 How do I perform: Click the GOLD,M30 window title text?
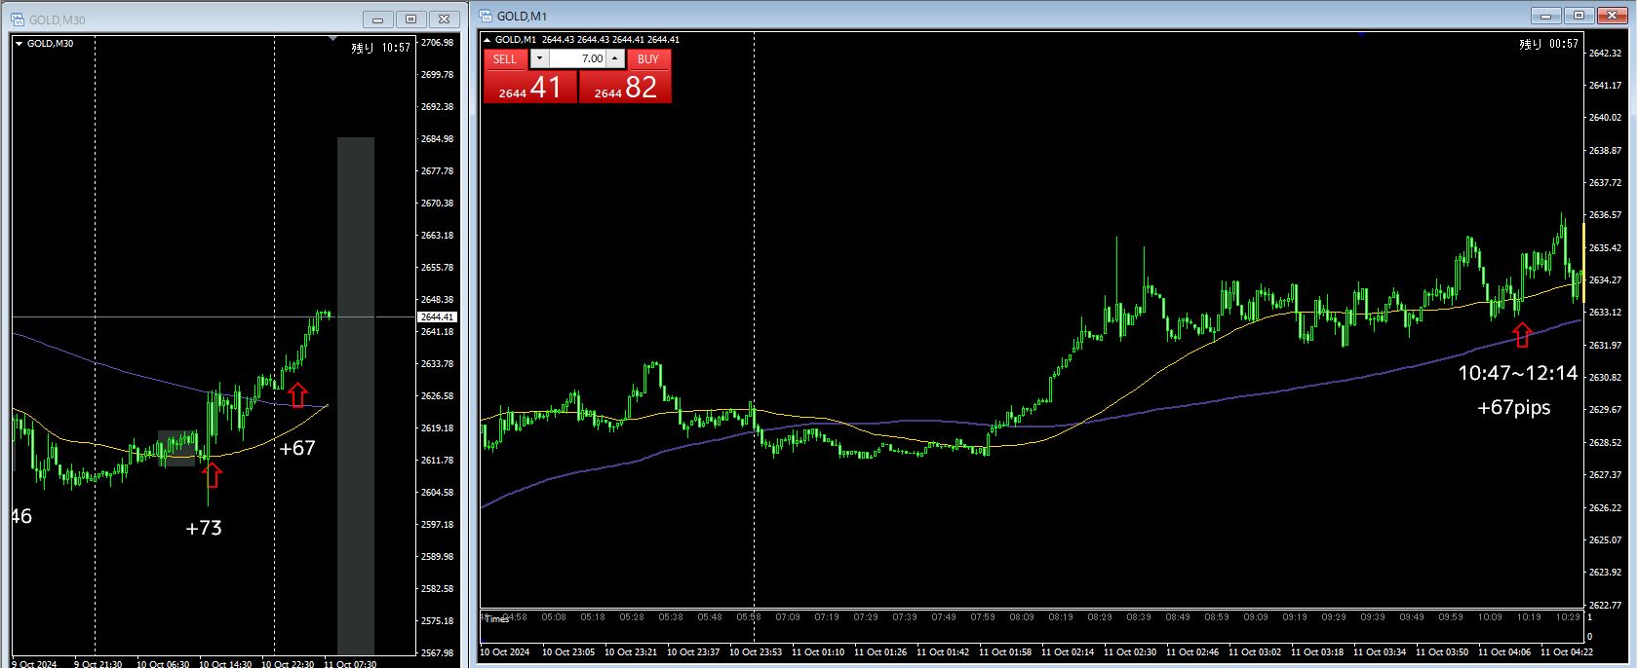tap(58, 19)
